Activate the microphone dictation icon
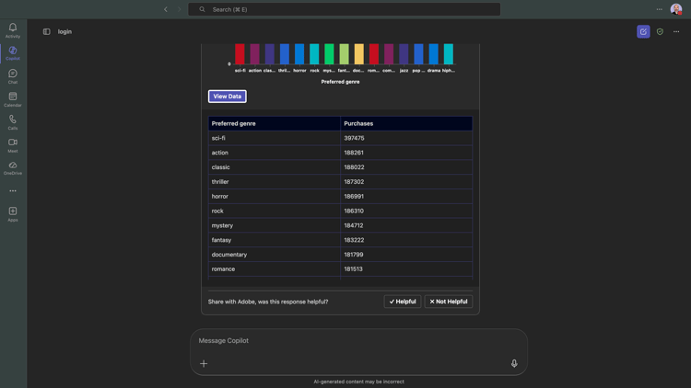Image resolution: width=691 pixels, height=388 pixels. click(514, 363)
